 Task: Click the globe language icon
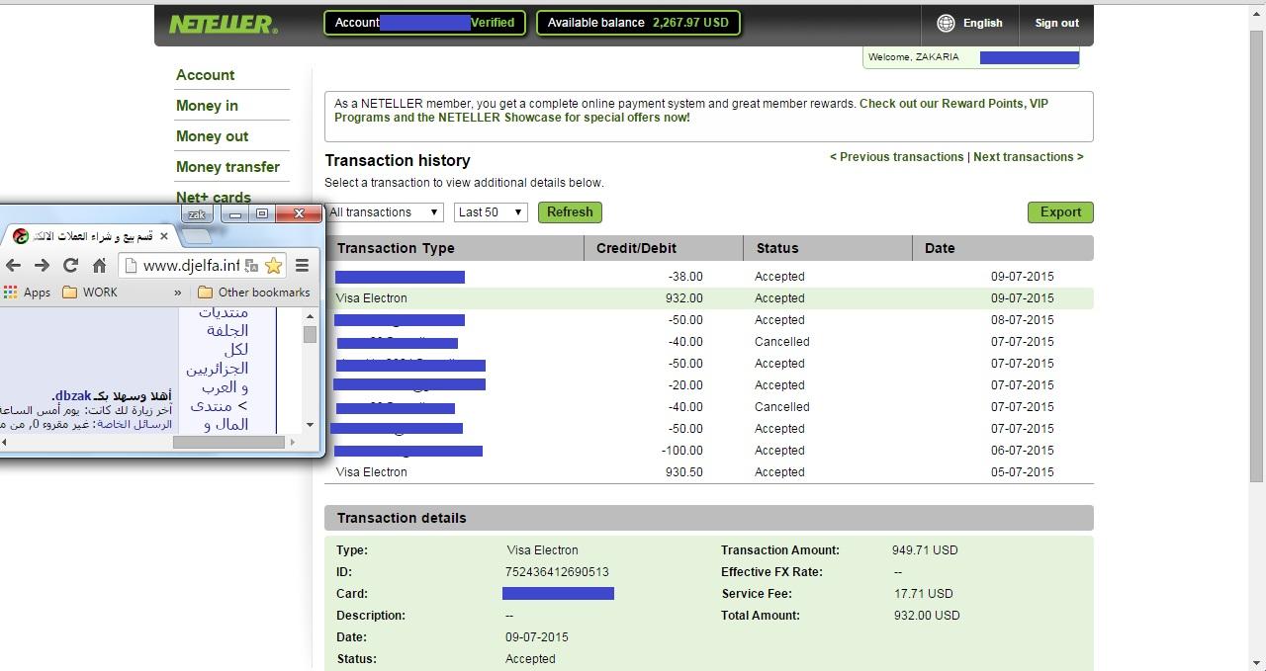(946, 23)
